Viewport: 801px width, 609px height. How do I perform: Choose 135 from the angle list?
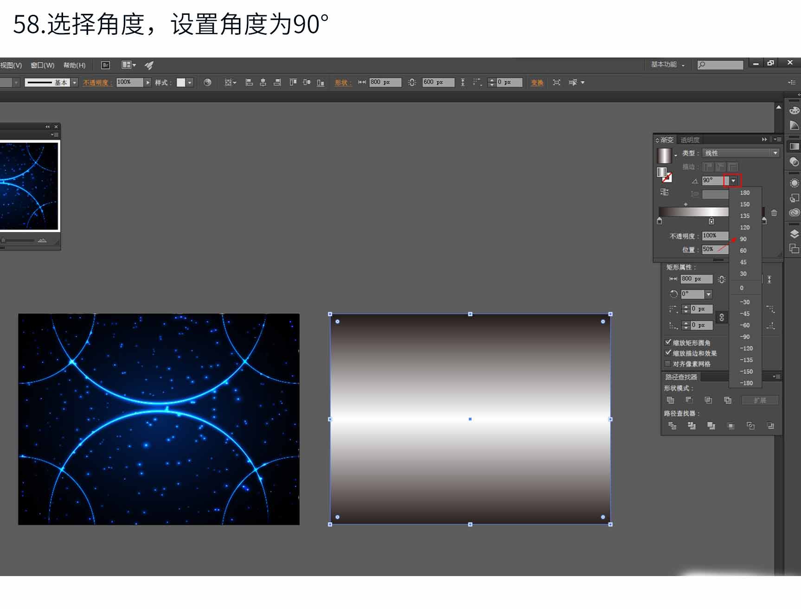745,216
